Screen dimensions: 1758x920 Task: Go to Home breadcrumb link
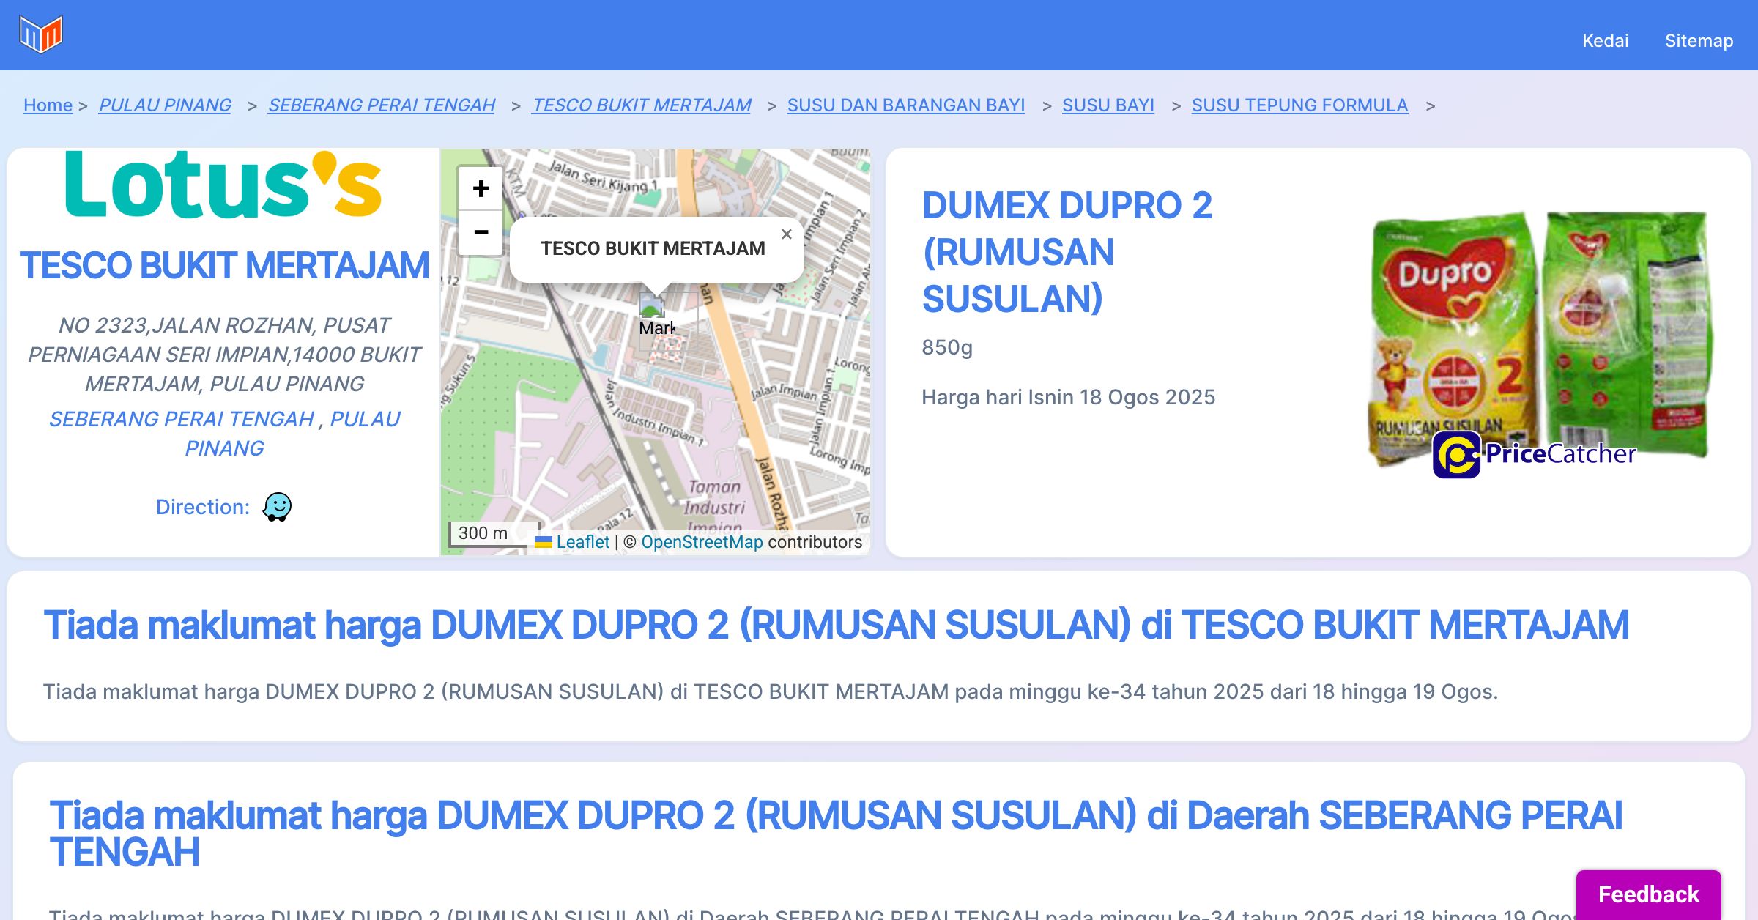click(x=48, y=105)
